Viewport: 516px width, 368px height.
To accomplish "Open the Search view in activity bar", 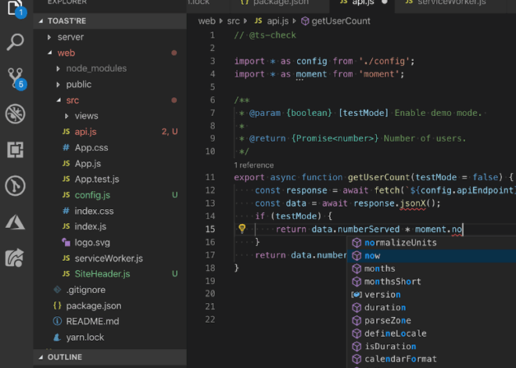I will pyautogui.click(x=16, y=41).
